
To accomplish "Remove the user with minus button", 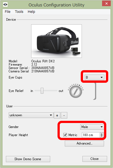I will click(x=64, y=115).
